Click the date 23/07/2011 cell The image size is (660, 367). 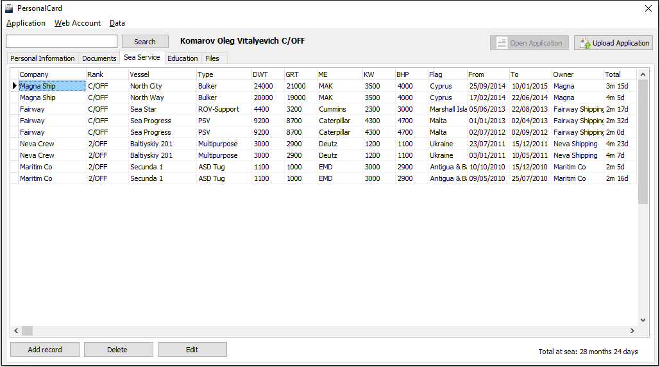pos(488,144)
